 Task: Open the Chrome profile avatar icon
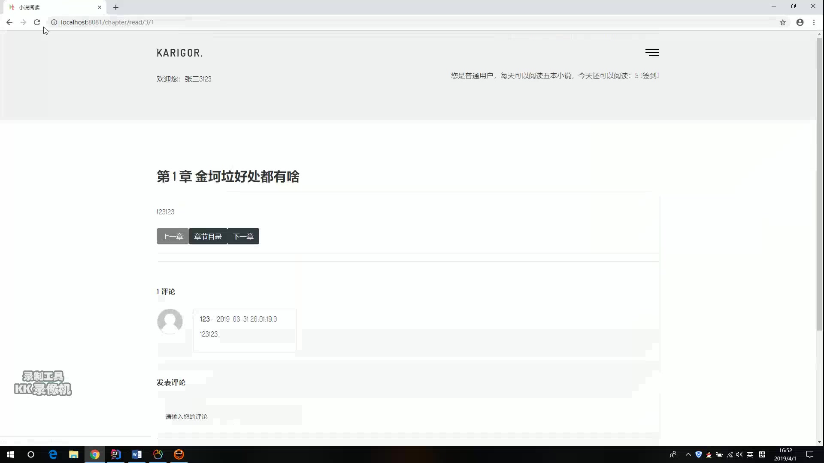pyautogui.click(x=800, y=22)
